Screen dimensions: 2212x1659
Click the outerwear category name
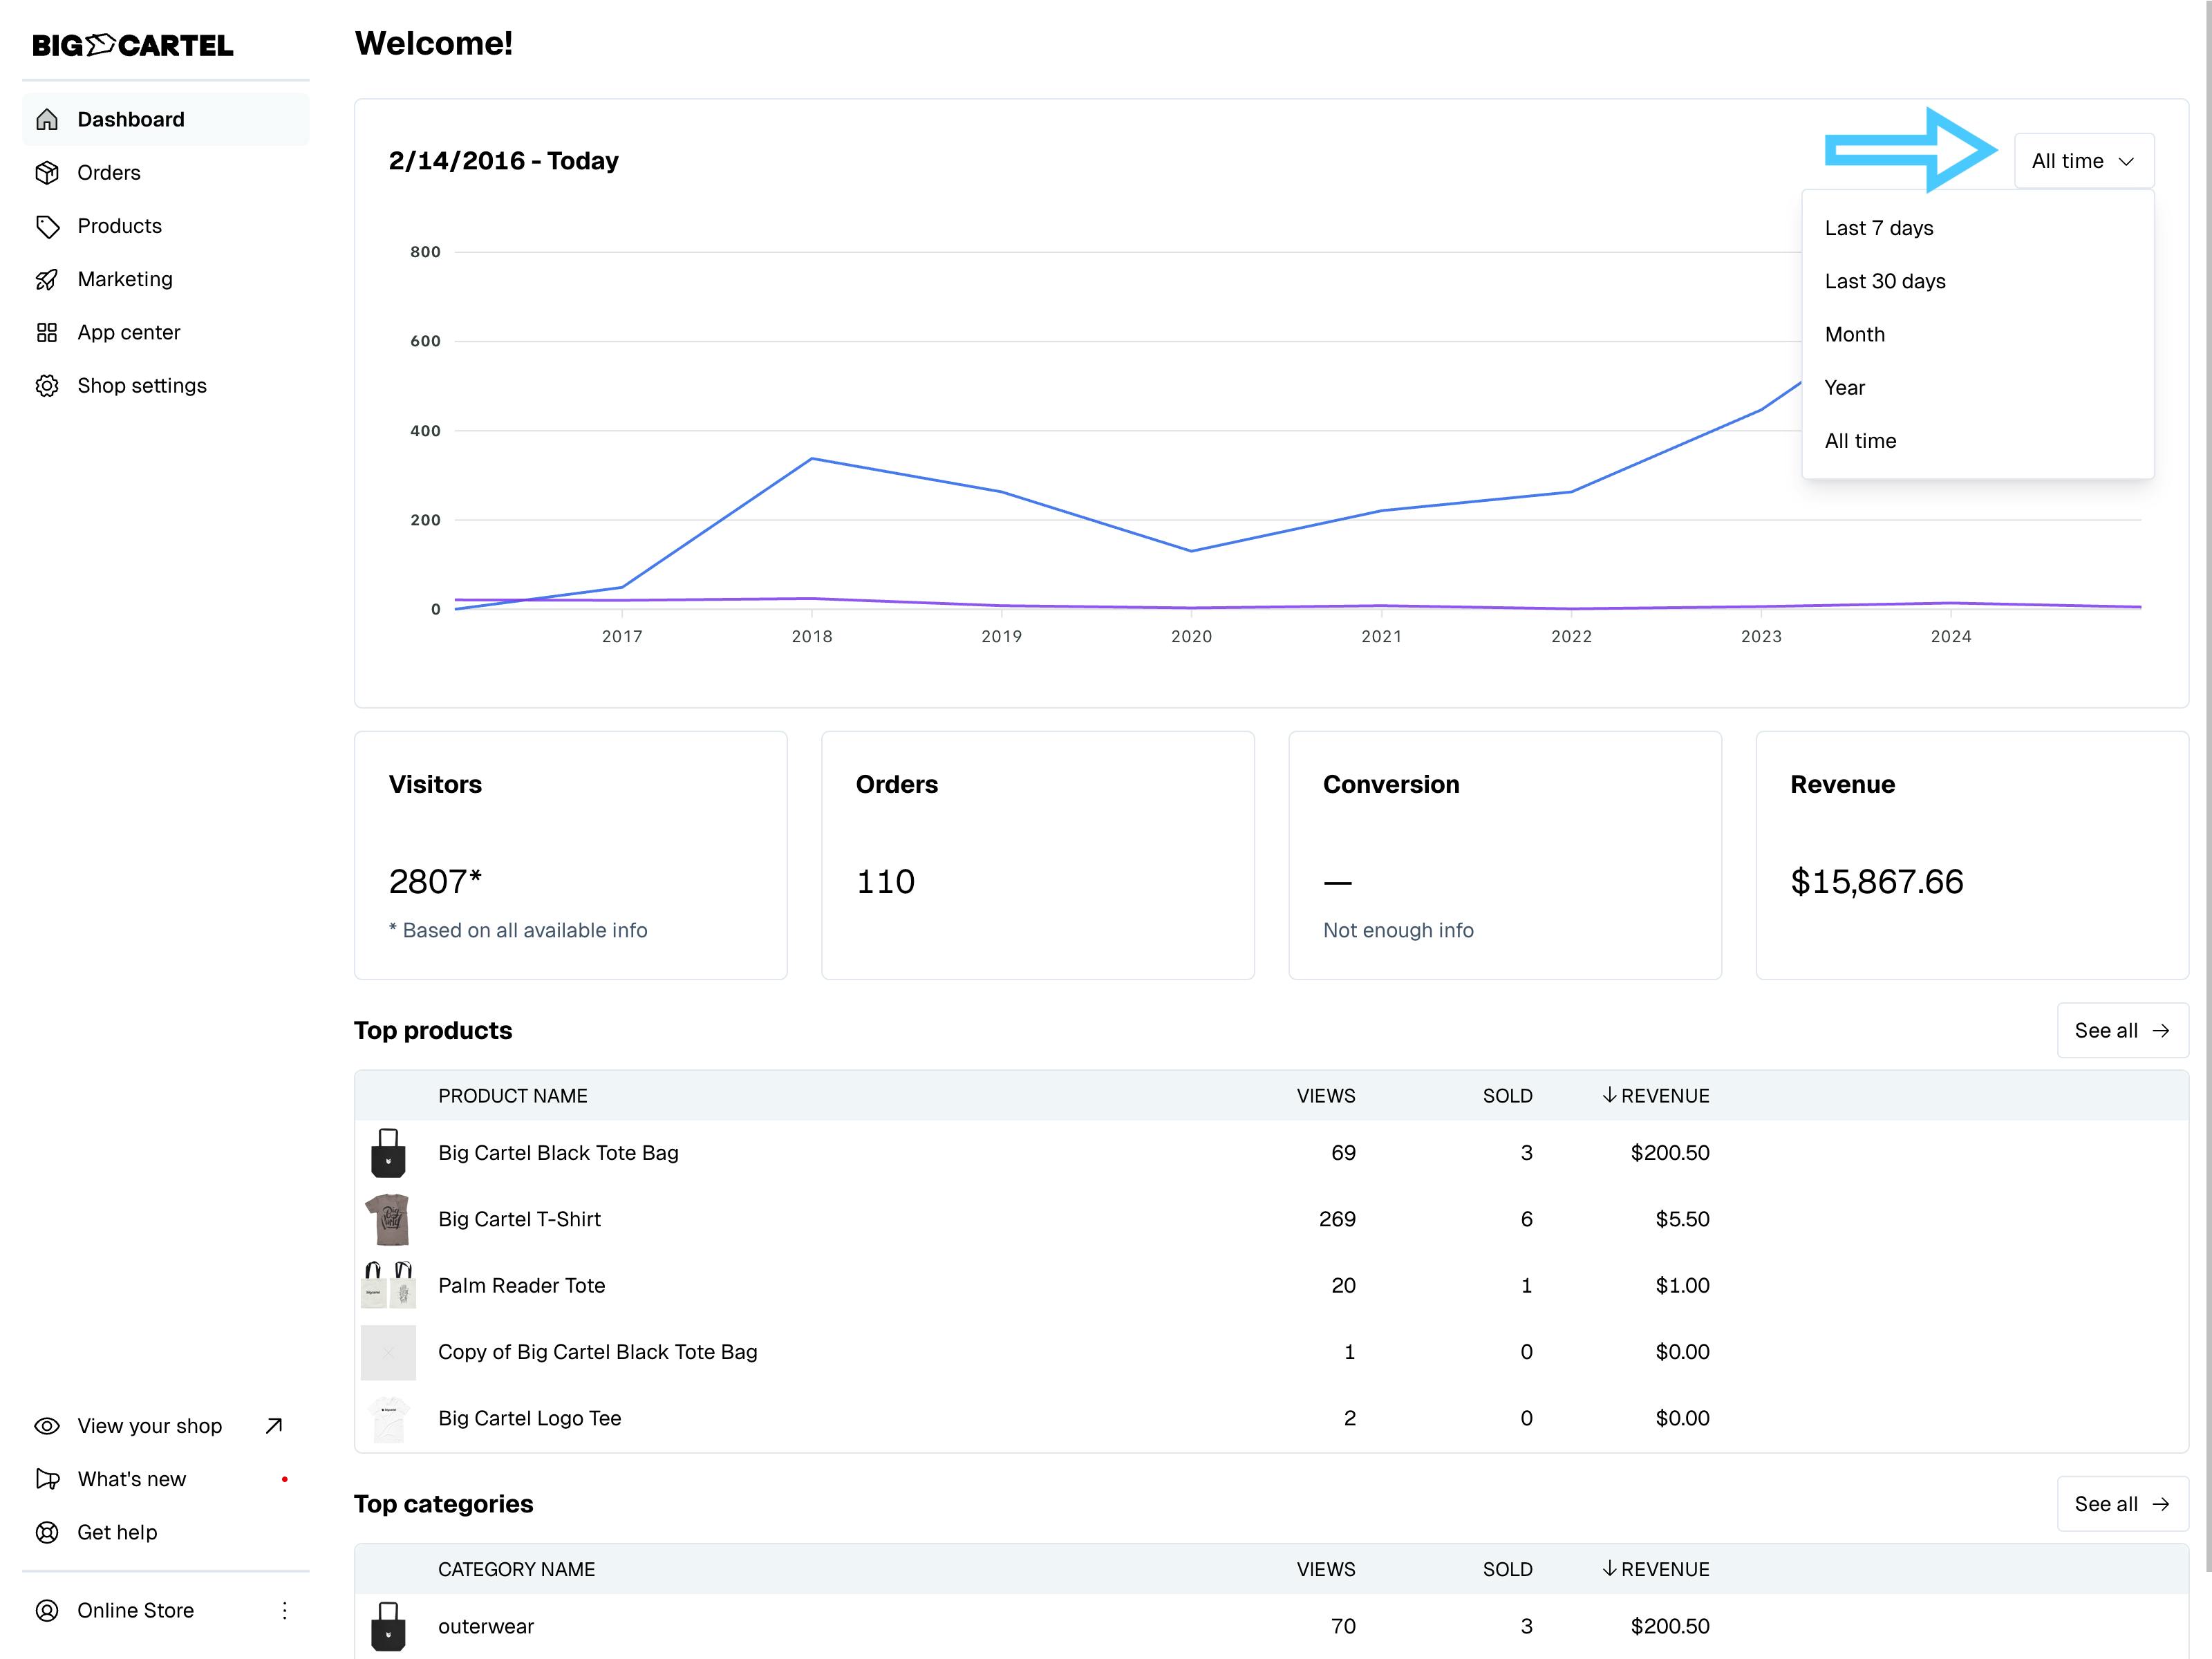486,1626
